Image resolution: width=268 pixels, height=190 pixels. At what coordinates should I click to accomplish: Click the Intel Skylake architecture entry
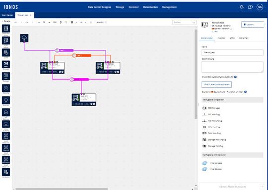point(212,169)
